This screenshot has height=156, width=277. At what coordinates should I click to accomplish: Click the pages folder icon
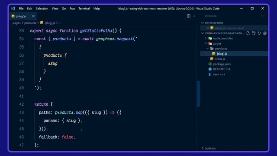tap(210, 43)
